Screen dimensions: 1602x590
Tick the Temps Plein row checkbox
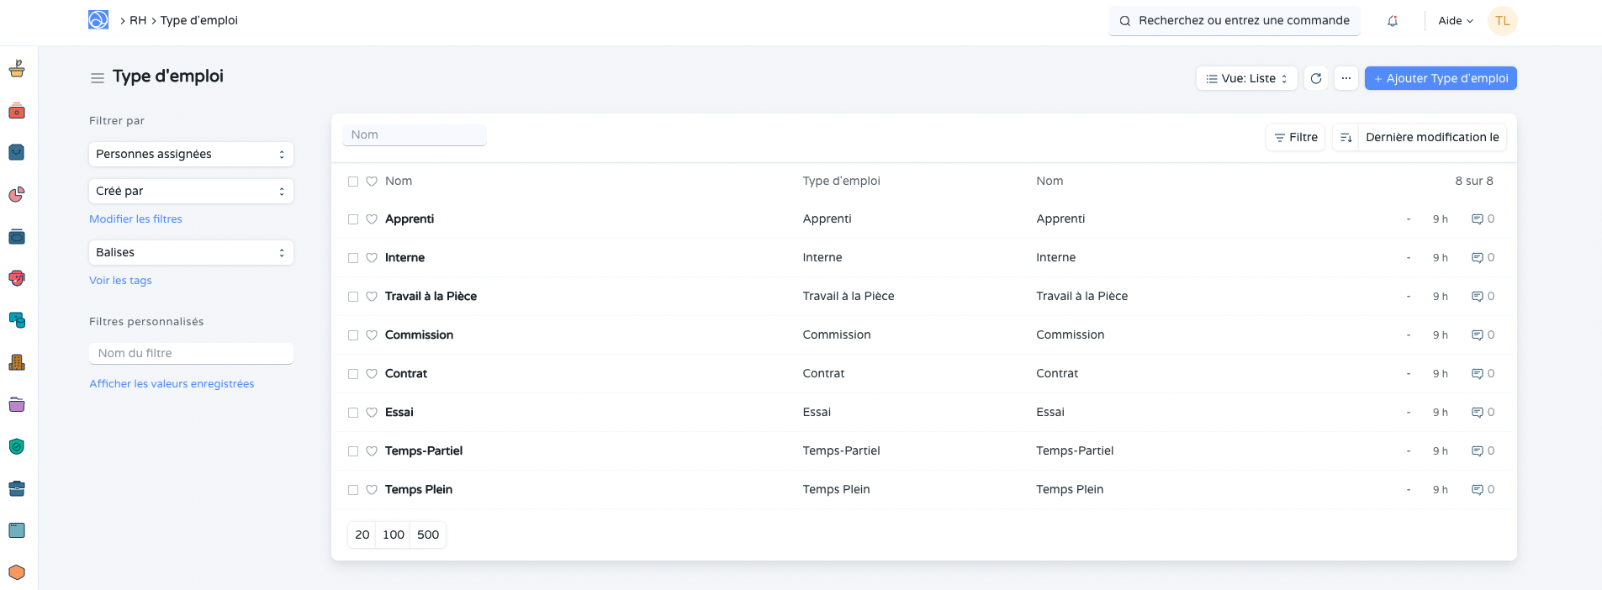pyautogui.click(x=353, y=490)
